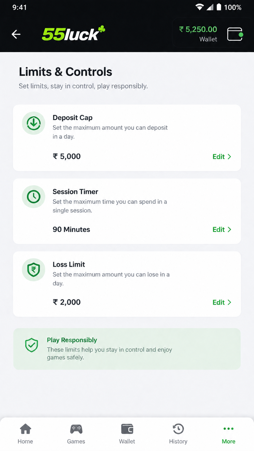Screen dimensions: 254x451
Task: Tap the Deposit Cap download icon
Action: click(34, 123)
